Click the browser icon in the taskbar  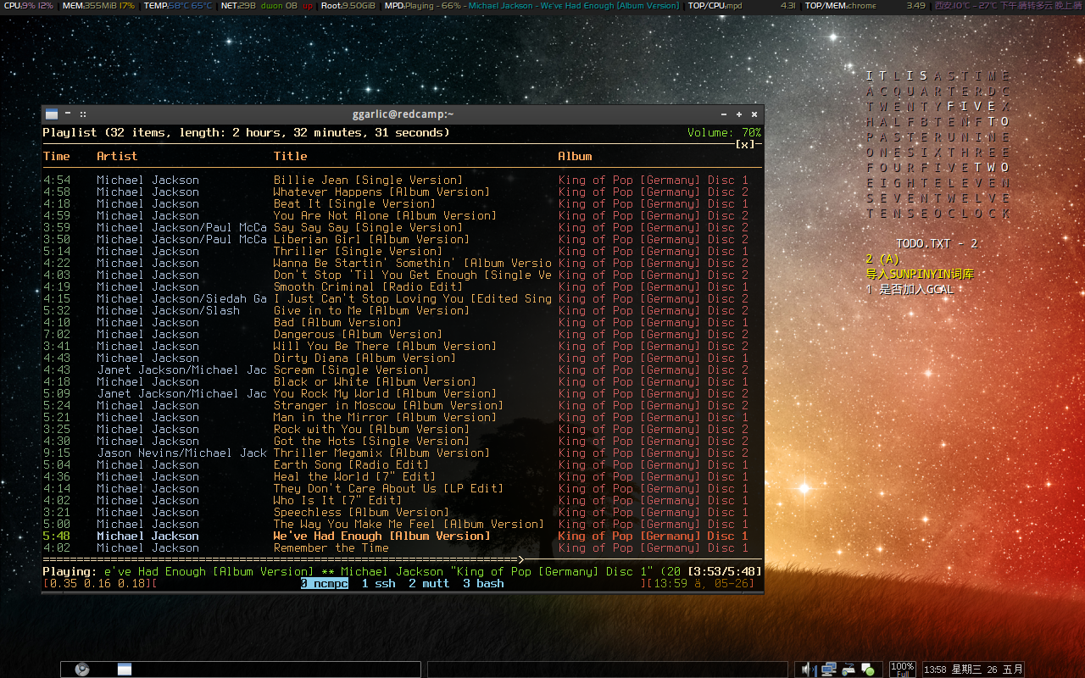click(82, 670)
